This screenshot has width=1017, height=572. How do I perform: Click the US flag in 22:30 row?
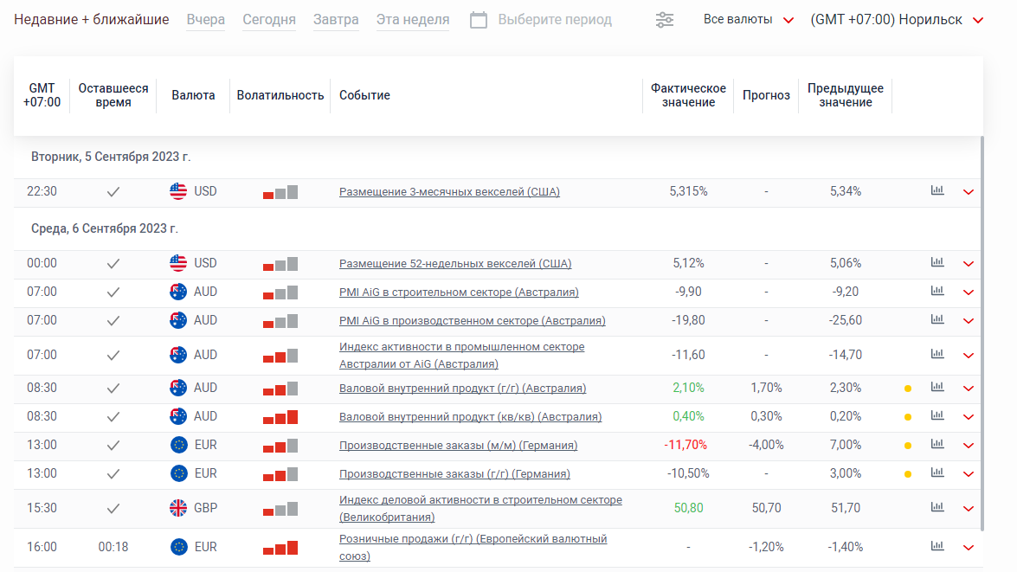click(178, 191)
